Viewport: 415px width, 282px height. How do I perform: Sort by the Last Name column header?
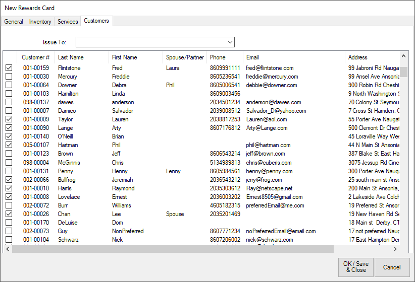click(x=71, y=57)
